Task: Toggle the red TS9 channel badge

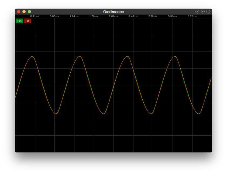Action: [x=27, y=21]
